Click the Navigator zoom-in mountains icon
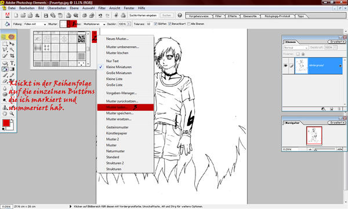This screenshot has height=209, width=348. [x=339, y=149]
